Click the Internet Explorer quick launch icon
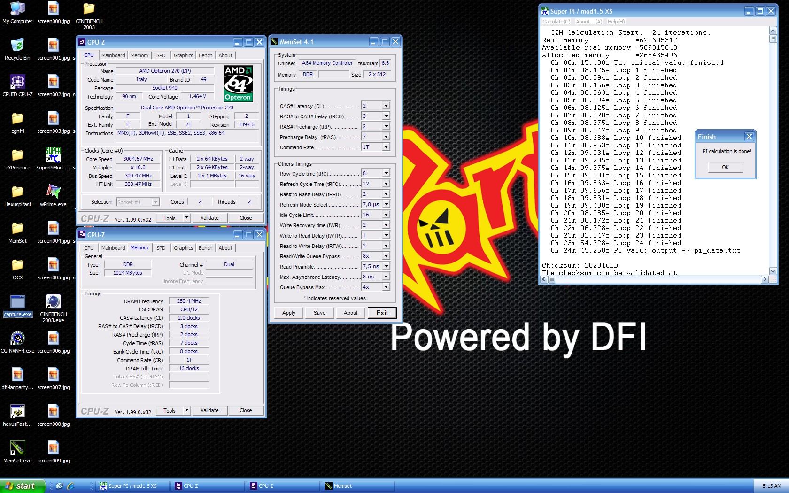789x493 pixels. [x=70, y=486]
